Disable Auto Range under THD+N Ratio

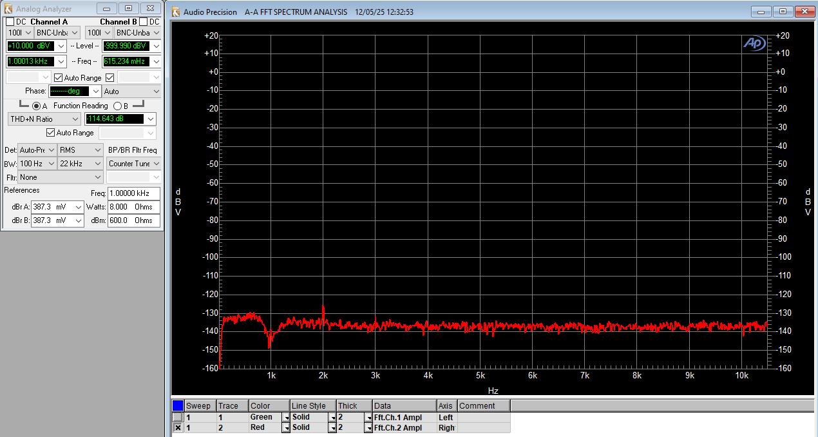(x=50, y=132)
